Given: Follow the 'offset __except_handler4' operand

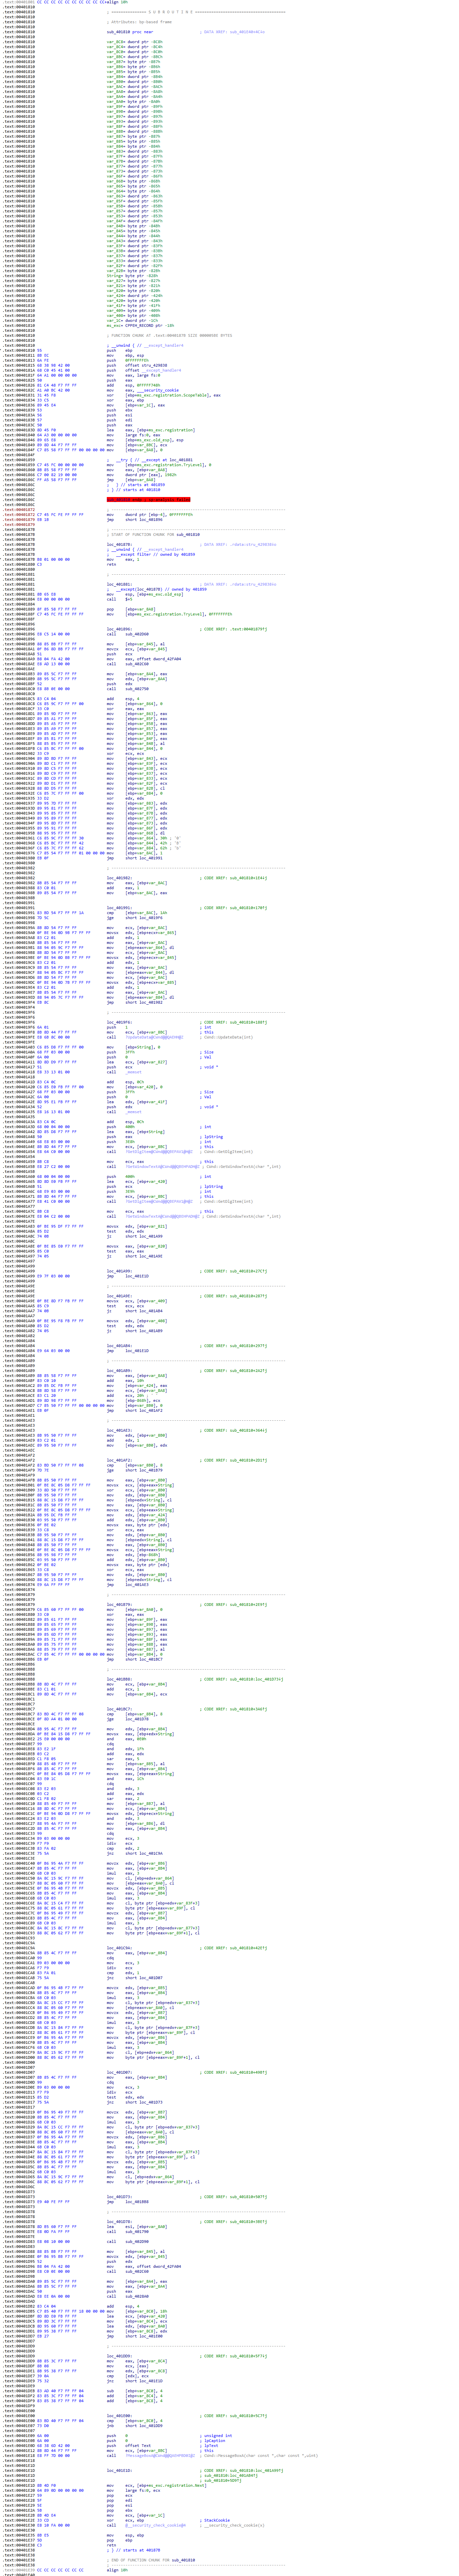Looking at the screenshot, I should pyautogui.click(x=153, y=371).
